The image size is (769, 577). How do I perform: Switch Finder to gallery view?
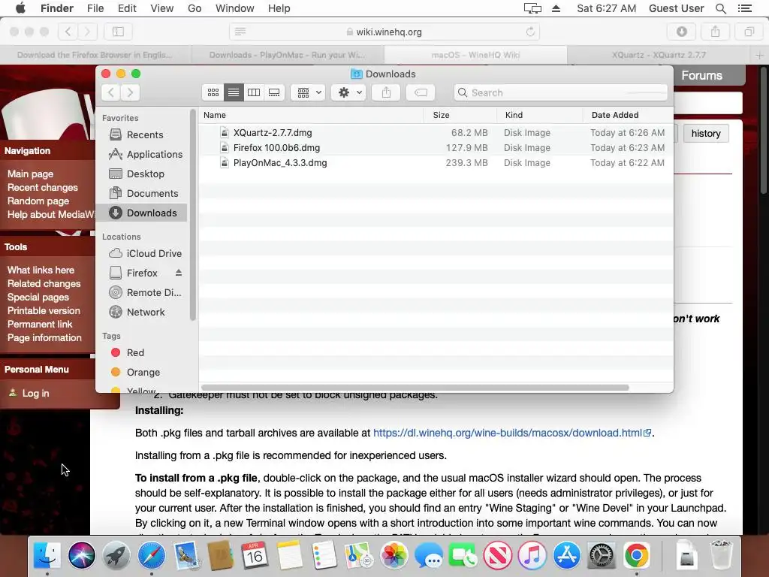pos(274,92)
